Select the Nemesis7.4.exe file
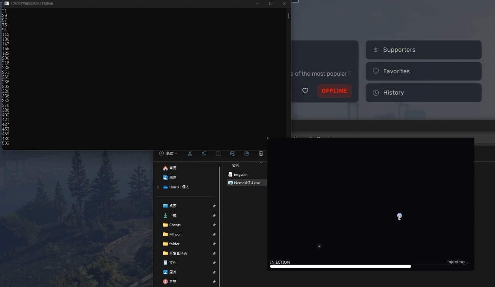495x287 pixels. [247, 183]
